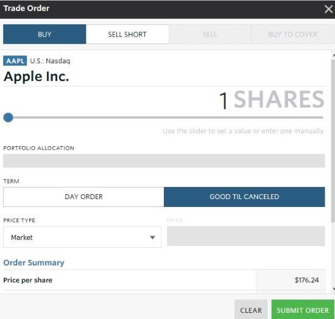The width and height of the screenshot is (335, 319).
Task: Click the AAPL ticker badge
Action: [15, 61]
